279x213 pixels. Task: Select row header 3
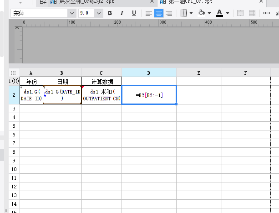[x=14, y=109]
